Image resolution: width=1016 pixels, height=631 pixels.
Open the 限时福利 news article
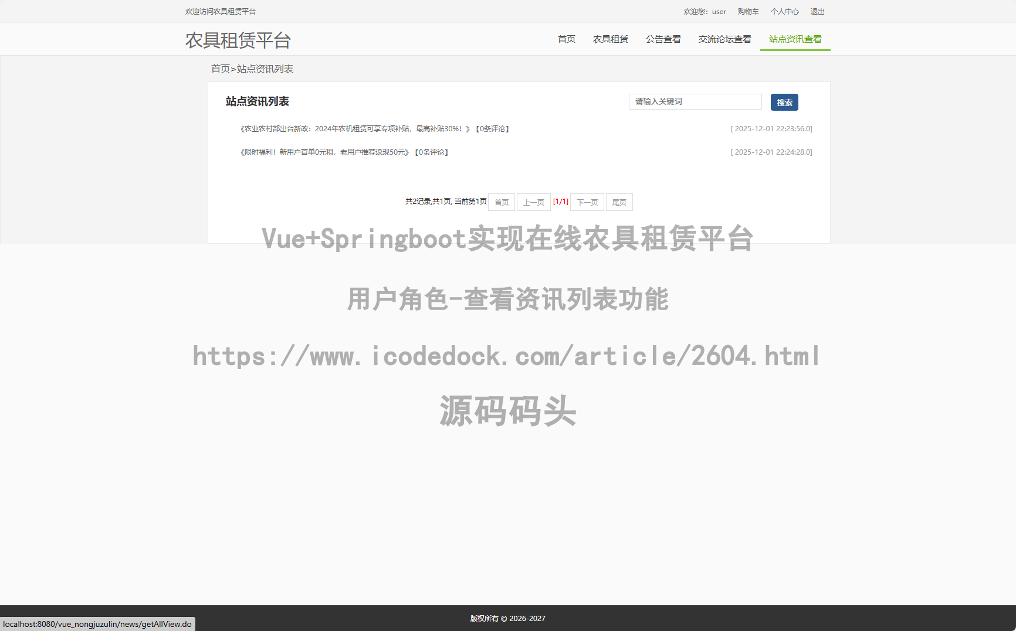click(323, 152)
